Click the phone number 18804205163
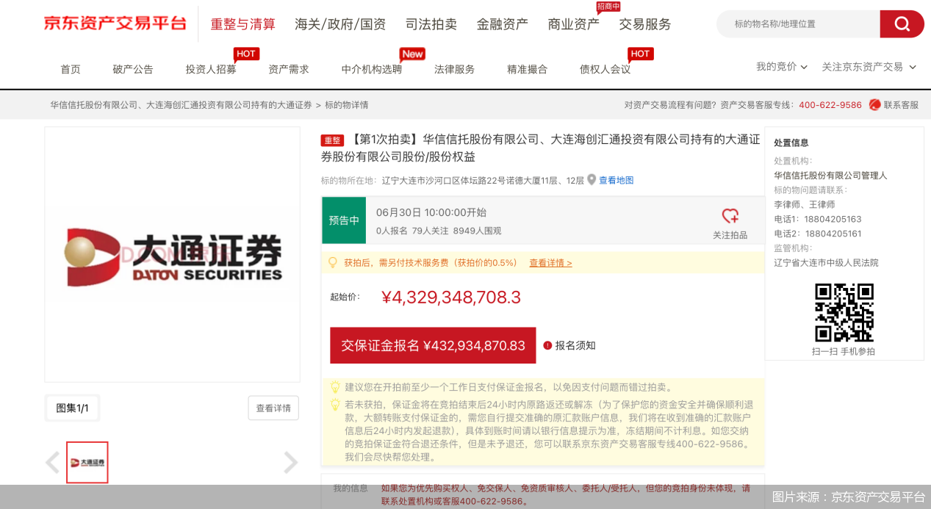This screenshot has height=509, width=931. [833, 219]
